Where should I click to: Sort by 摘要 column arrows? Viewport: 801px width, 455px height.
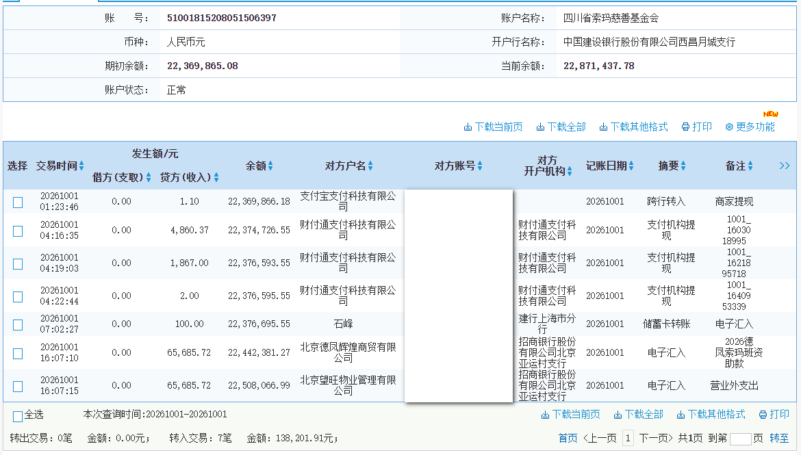coord(683,166)
